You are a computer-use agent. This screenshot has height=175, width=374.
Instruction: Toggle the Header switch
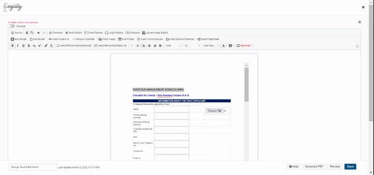11,26
